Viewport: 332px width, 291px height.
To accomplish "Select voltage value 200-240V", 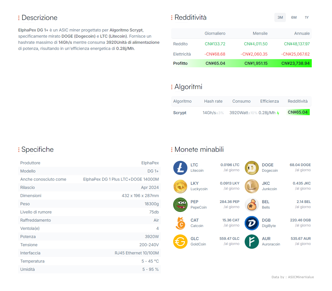I will (149, 245).
